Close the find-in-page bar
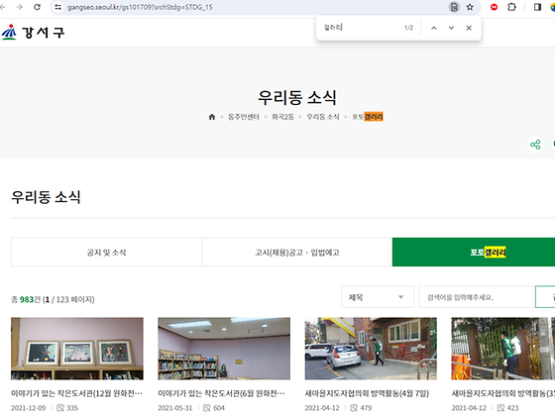This screenshot has height=414, width=555. [x=469, y=28]
